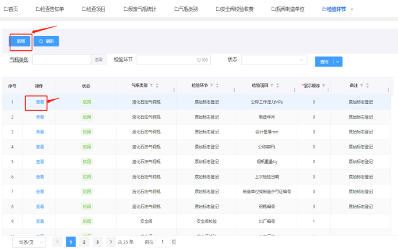Expand the arrow beside 查询 button
Image resolution: width=398 pixels, height=249 pixels.
337,62
